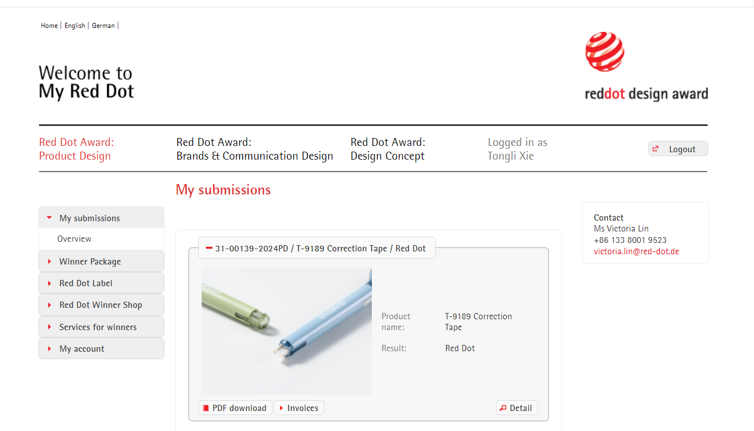Click the magnifier icon on Detail button
Image resolution: width=754 pixels, height=431 pixels.
503,408
